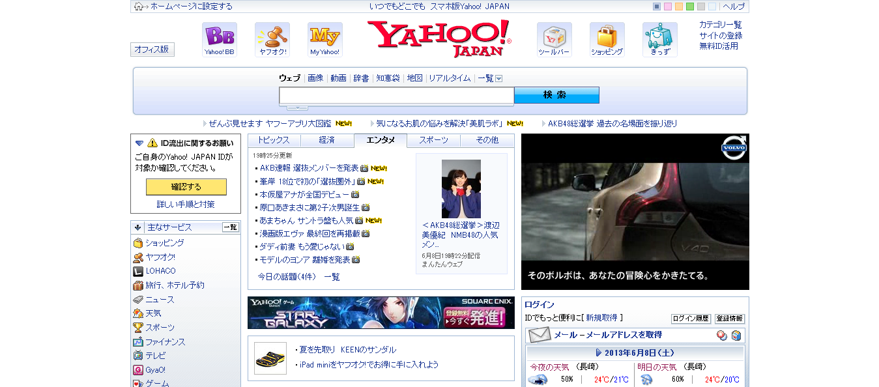
Task: Click the trophy icon for スポーツ
Action: click(x=138, y=328)
